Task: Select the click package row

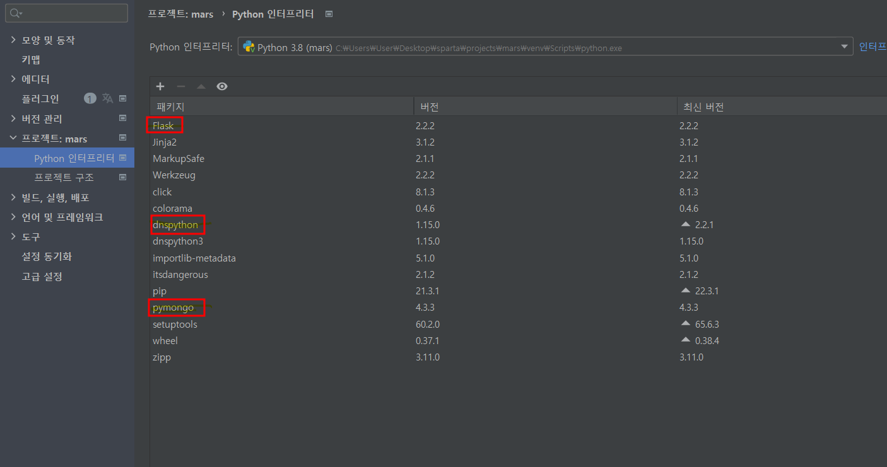Action: tap(518, 192)
